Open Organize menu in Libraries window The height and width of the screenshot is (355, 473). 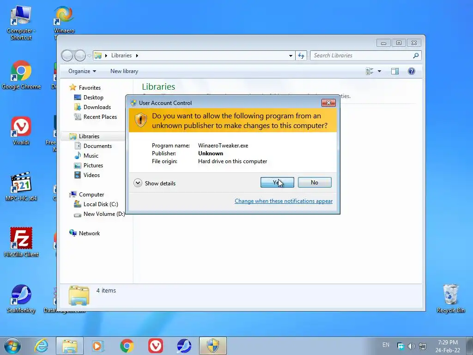pyautogui.click(x=82, y=71)
